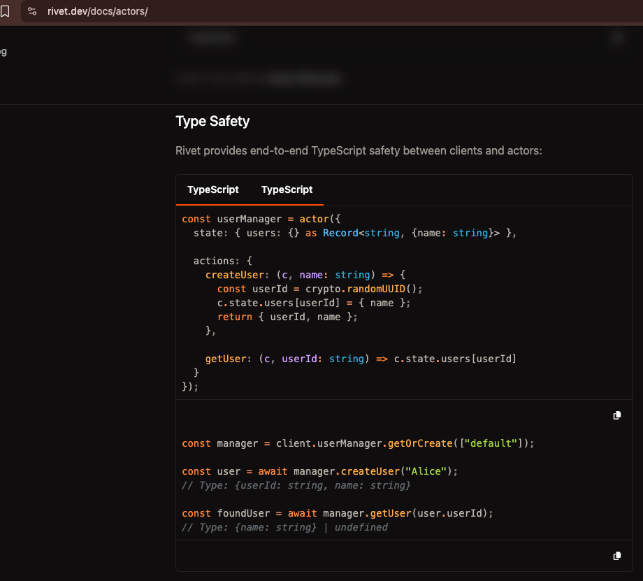The width and height of the screenshot is (643, 581).
Task: Click the partially visible sidebar item ending in 'g'
Action: pyautogui.click(x=3, y=51)
